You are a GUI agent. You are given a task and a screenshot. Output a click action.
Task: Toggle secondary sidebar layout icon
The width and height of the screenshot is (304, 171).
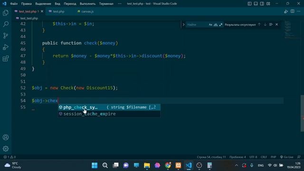262,3
